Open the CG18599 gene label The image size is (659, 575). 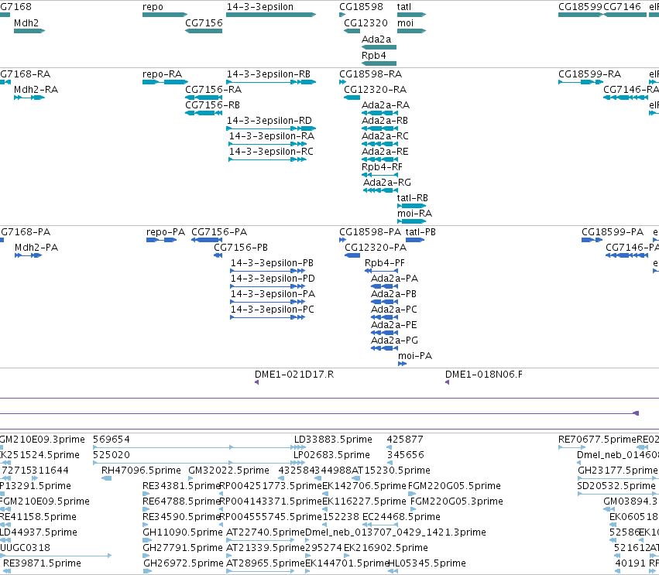click(581, 7)
